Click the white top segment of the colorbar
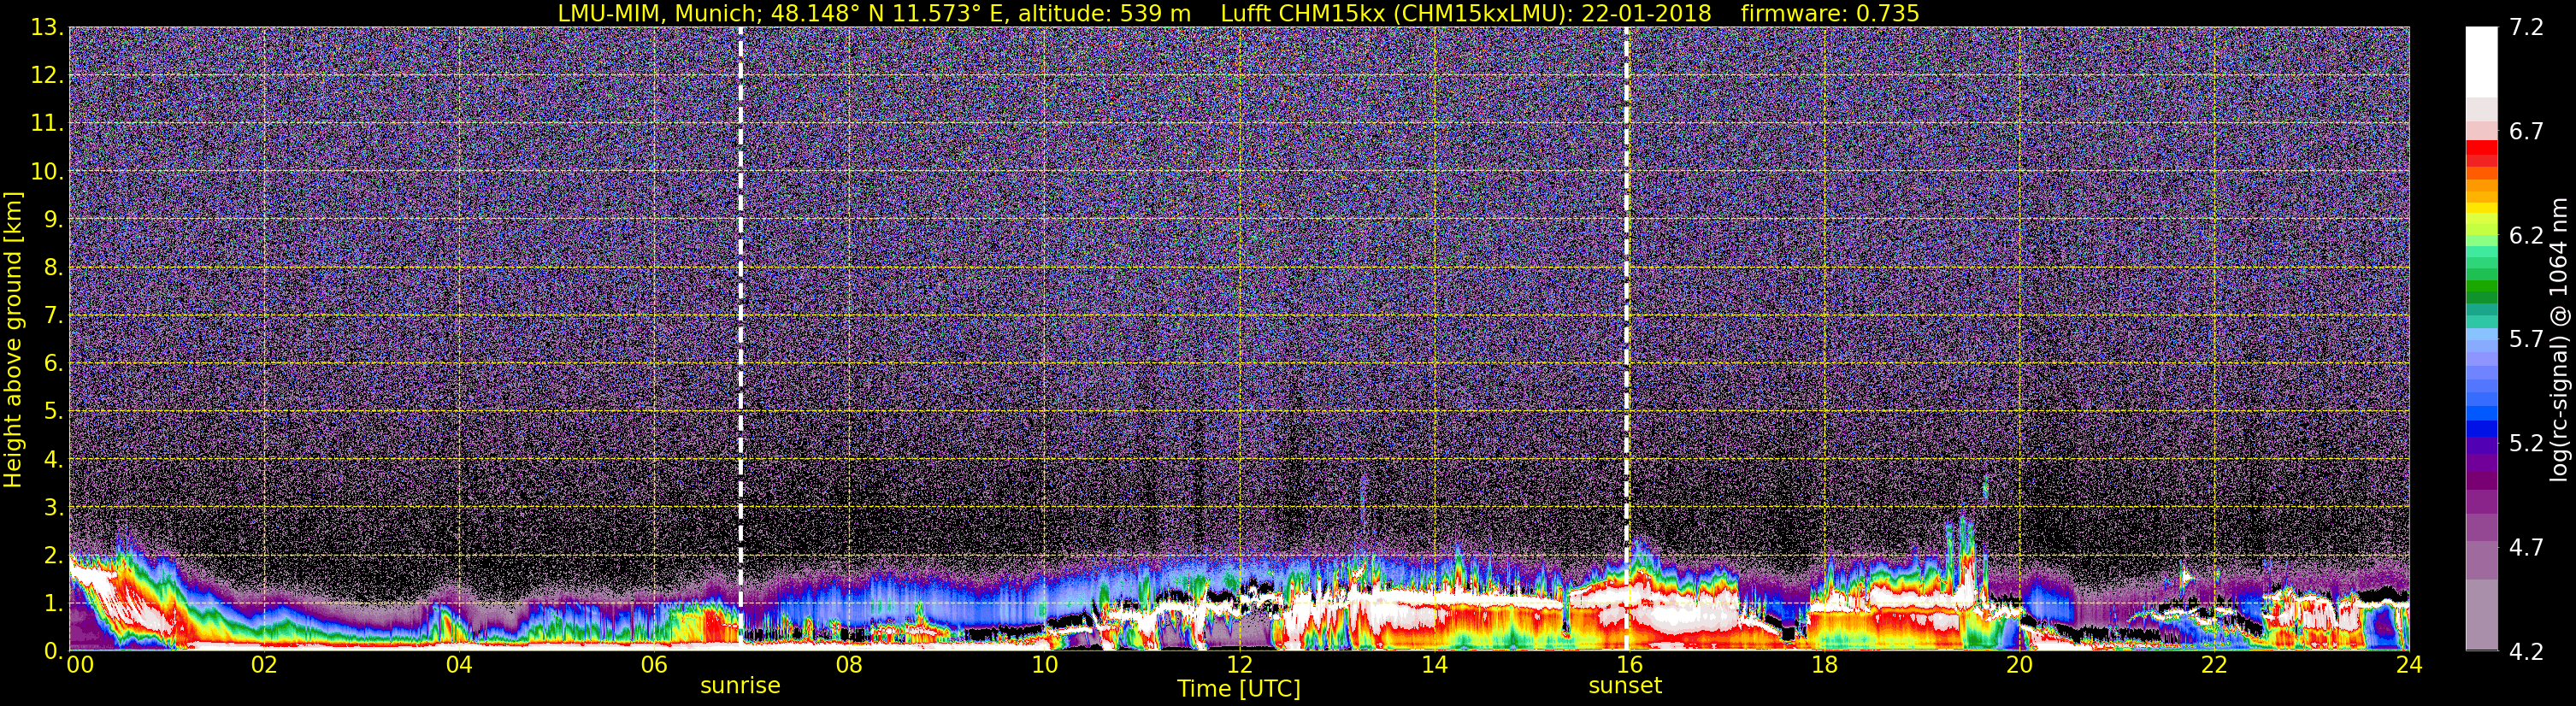 [2481, 62]
